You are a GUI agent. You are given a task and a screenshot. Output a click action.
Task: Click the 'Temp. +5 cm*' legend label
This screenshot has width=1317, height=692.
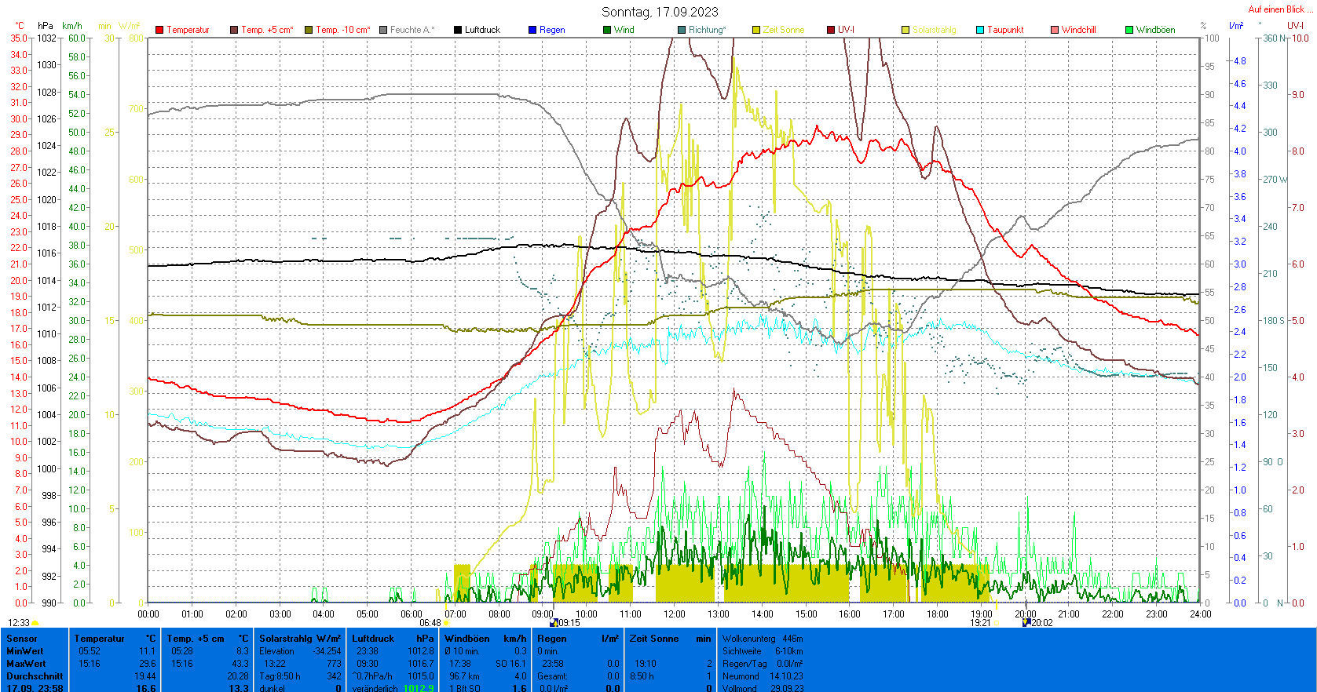click(x=267, y=30)
